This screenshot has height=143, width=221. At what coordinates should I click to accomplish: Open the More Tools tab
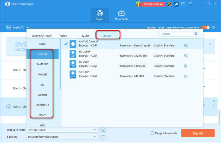pos(121,15)
